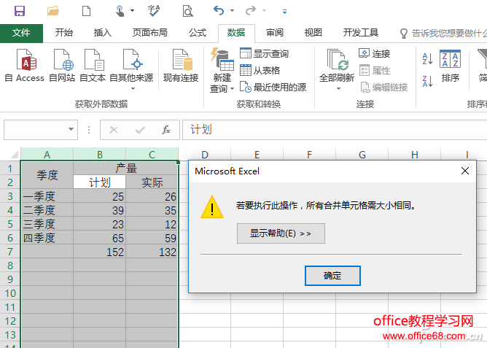Click the touch/mouse mode icon
Viewport: 487px width, 348px height.
[x=120, y=11]
